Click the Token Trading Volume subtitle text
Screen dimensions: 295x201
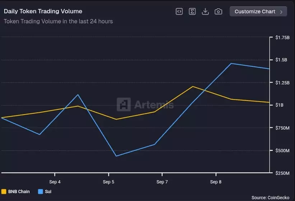(x=58, y=22)
